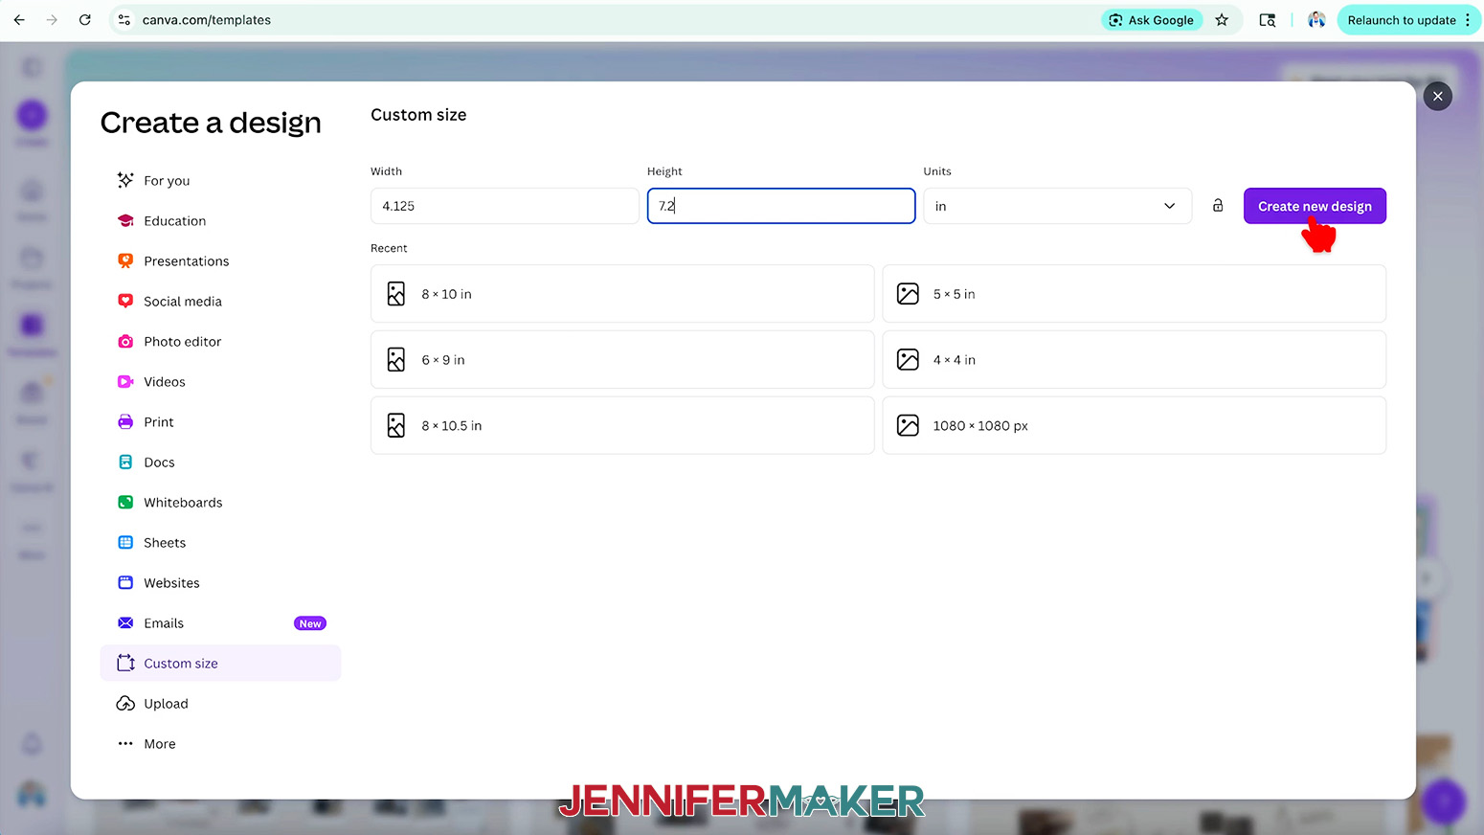1484x835 pixels.
Task: Open Google Lens search icon in toolbar
Action: point(1268,20)
